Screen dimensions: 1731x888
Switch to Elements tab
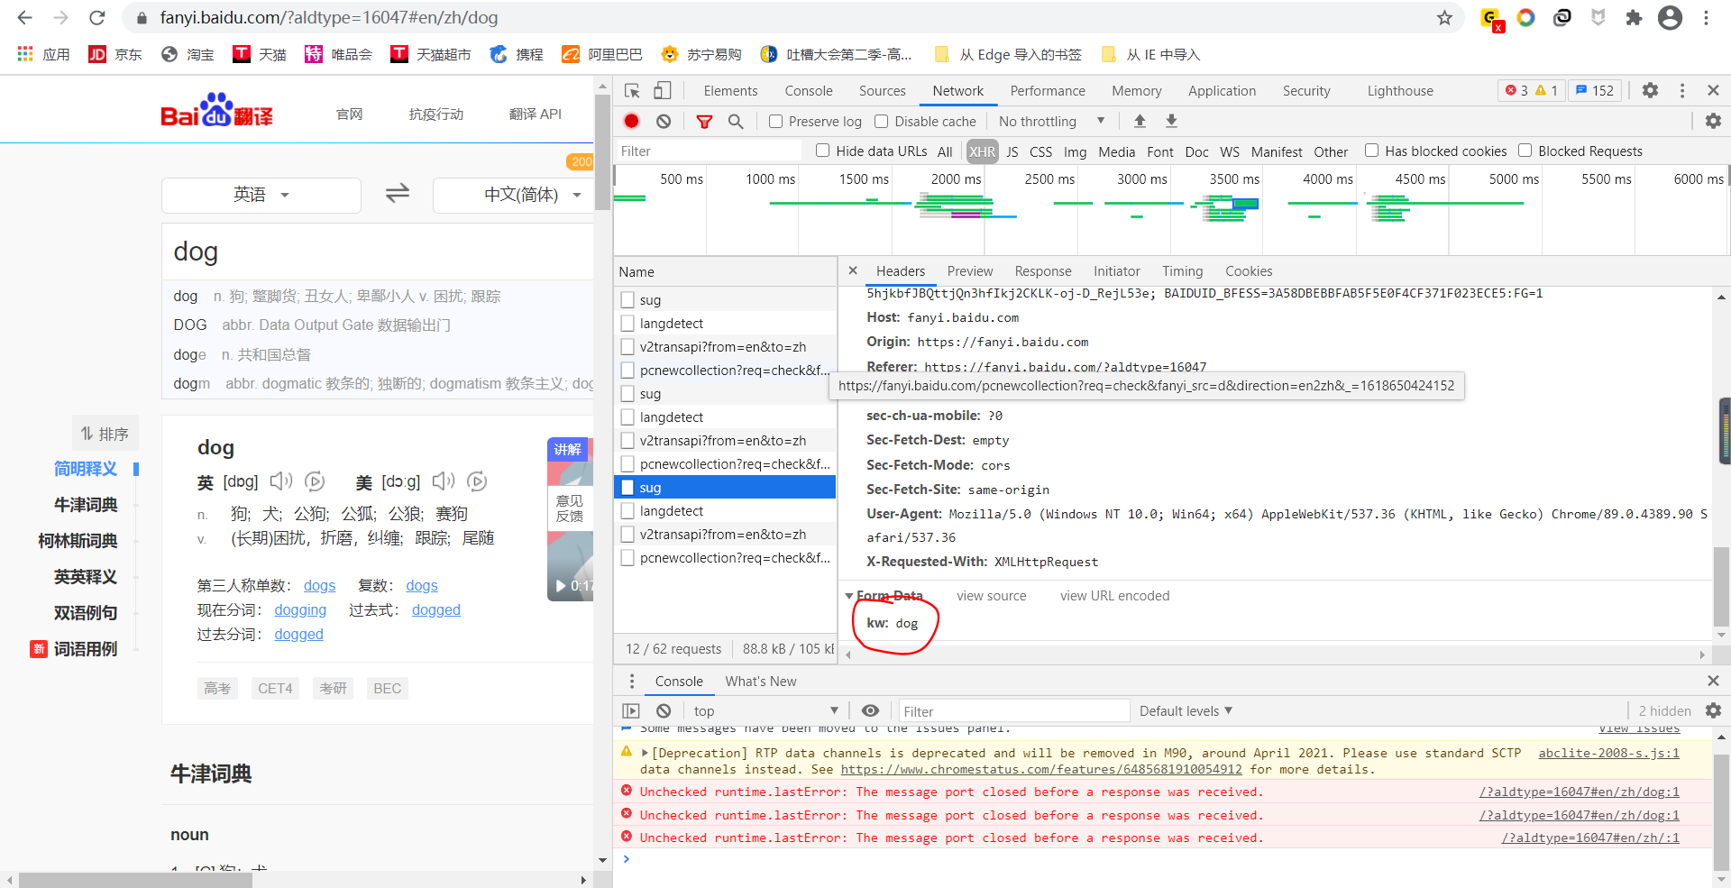(x=730, y=90)
